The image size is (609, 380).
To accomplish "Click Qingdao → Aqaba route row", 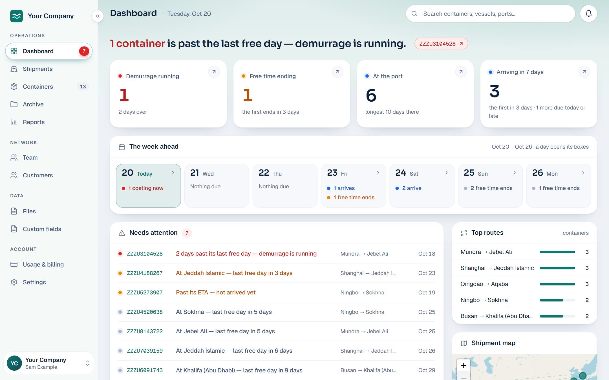I will point(524,284).
